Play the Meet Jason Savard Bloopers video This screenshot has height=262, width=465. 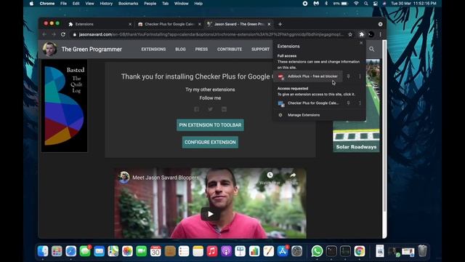pyautogui.click(x=210, y=214)
